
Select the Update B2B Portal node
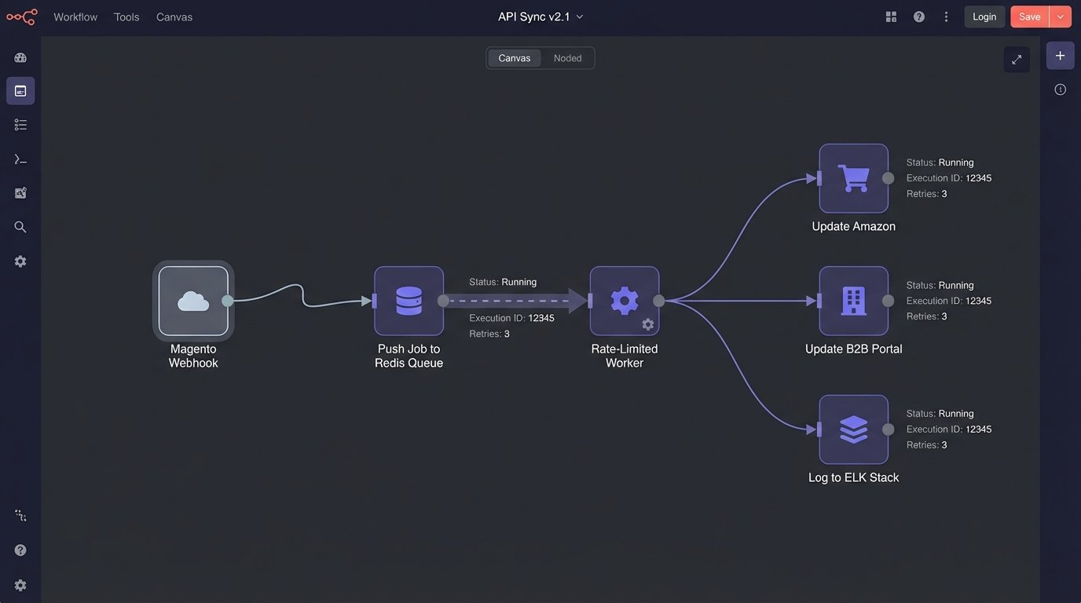(853, 299)
